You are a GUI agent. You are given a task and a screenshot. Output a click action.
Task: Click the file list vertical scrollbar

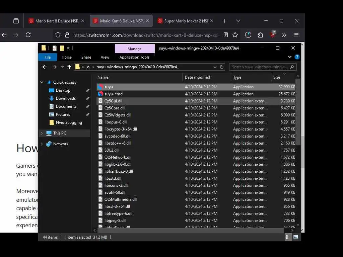tap(298, 112)
